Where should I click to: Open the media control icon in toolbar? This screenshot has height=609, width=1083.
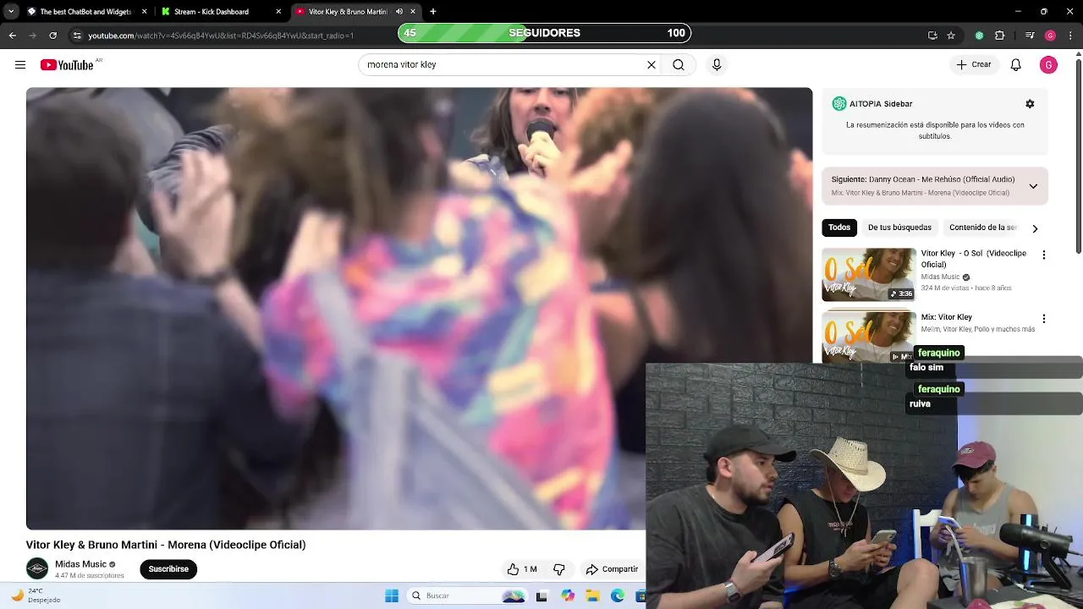pos(1029,36)
